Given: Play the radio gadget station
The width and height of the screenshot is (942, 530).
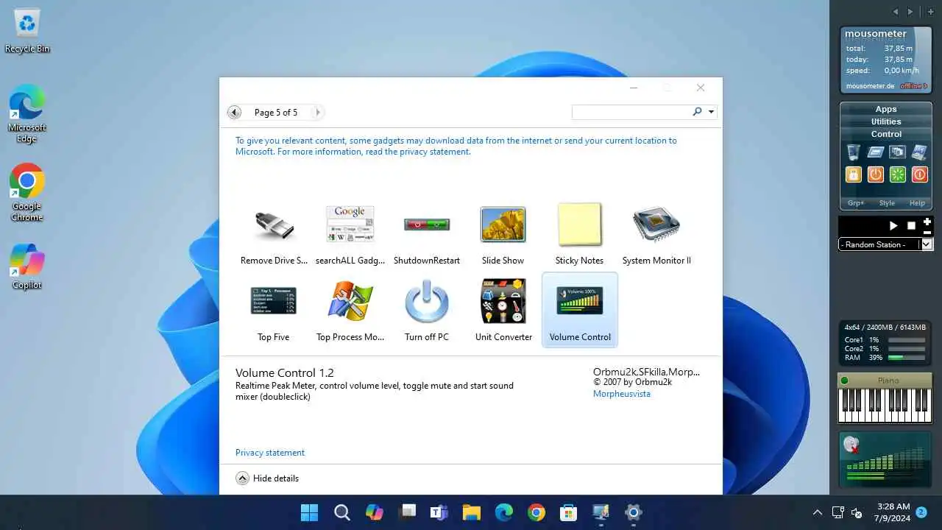Looking at the screenshot, I should (x=893, y=225).
